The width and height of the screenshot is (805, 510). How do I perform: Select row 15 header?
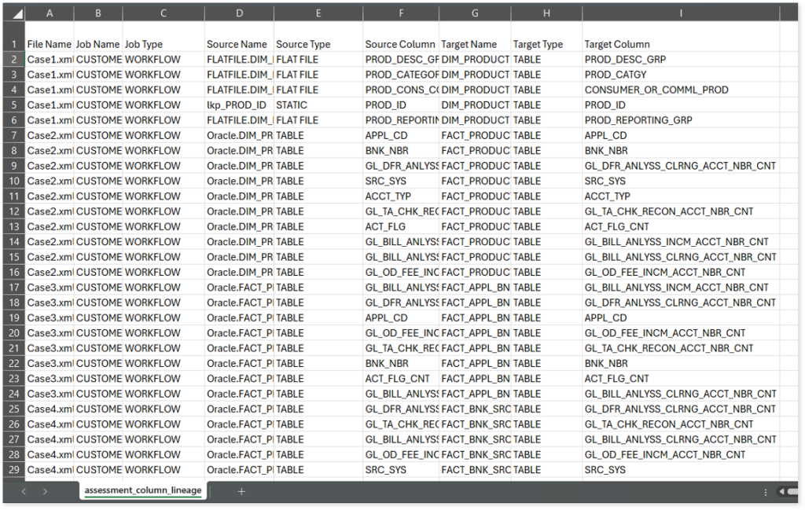pyautogui.click(x=13, y=257)
